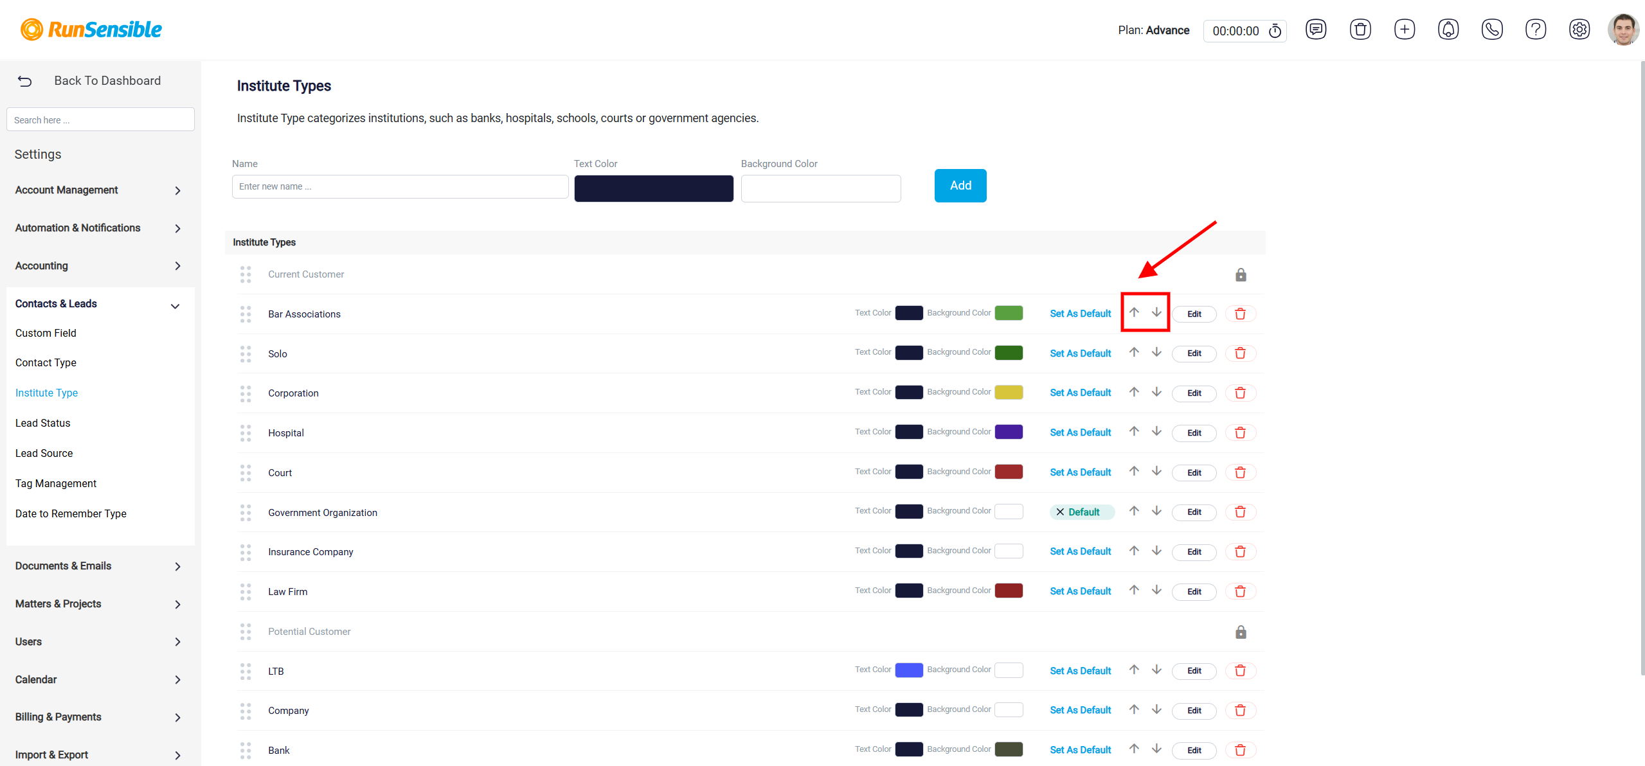Open the bell notifications icon
1645x766 pixels.
point(1448,30)
